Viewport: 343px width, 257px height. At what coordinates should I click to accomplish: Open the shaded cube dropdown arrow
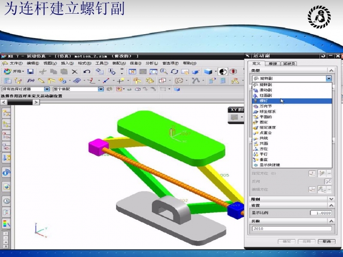tap(216, 72)
